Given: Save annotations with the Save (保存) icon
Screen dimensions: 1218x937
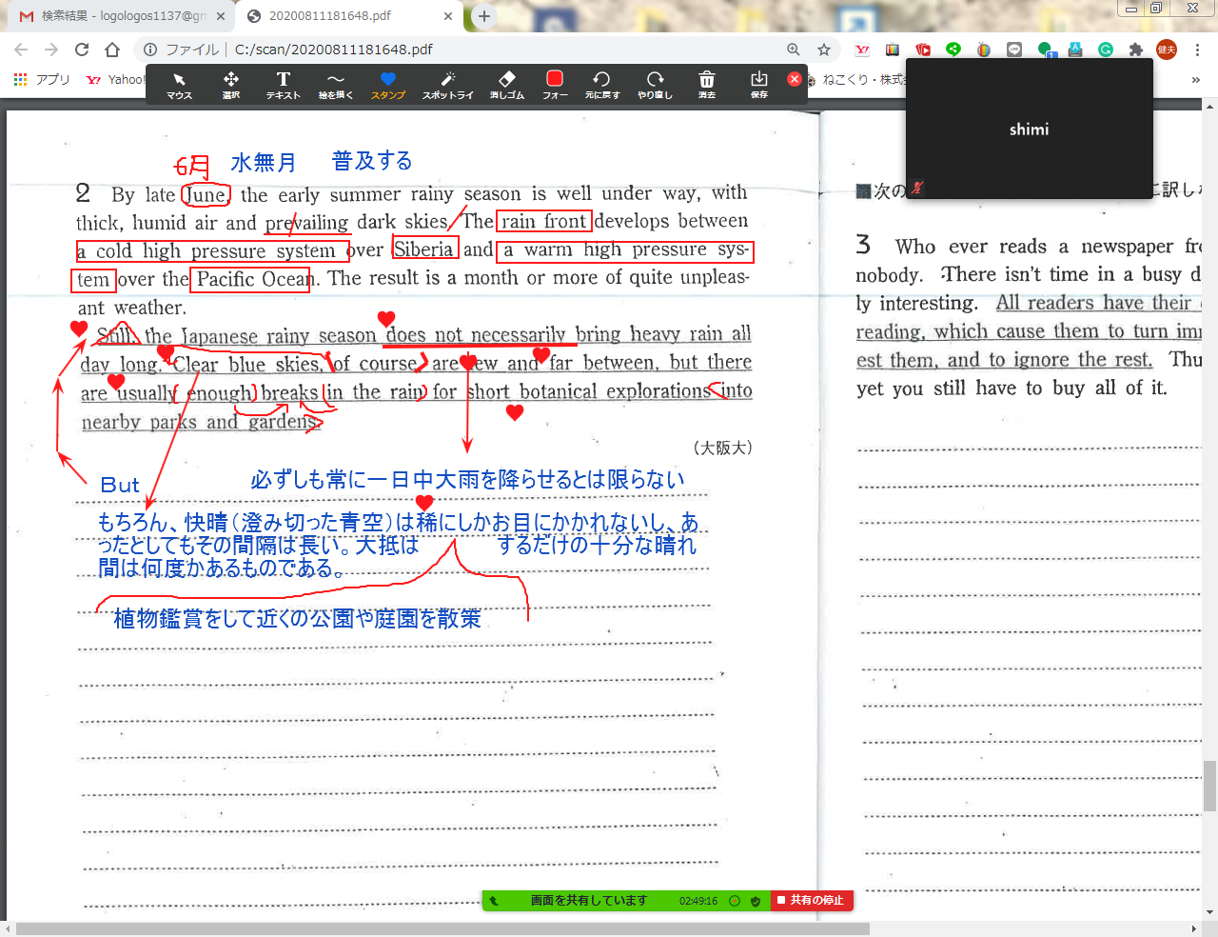Looking at the screenshot, I should (758, 84).
